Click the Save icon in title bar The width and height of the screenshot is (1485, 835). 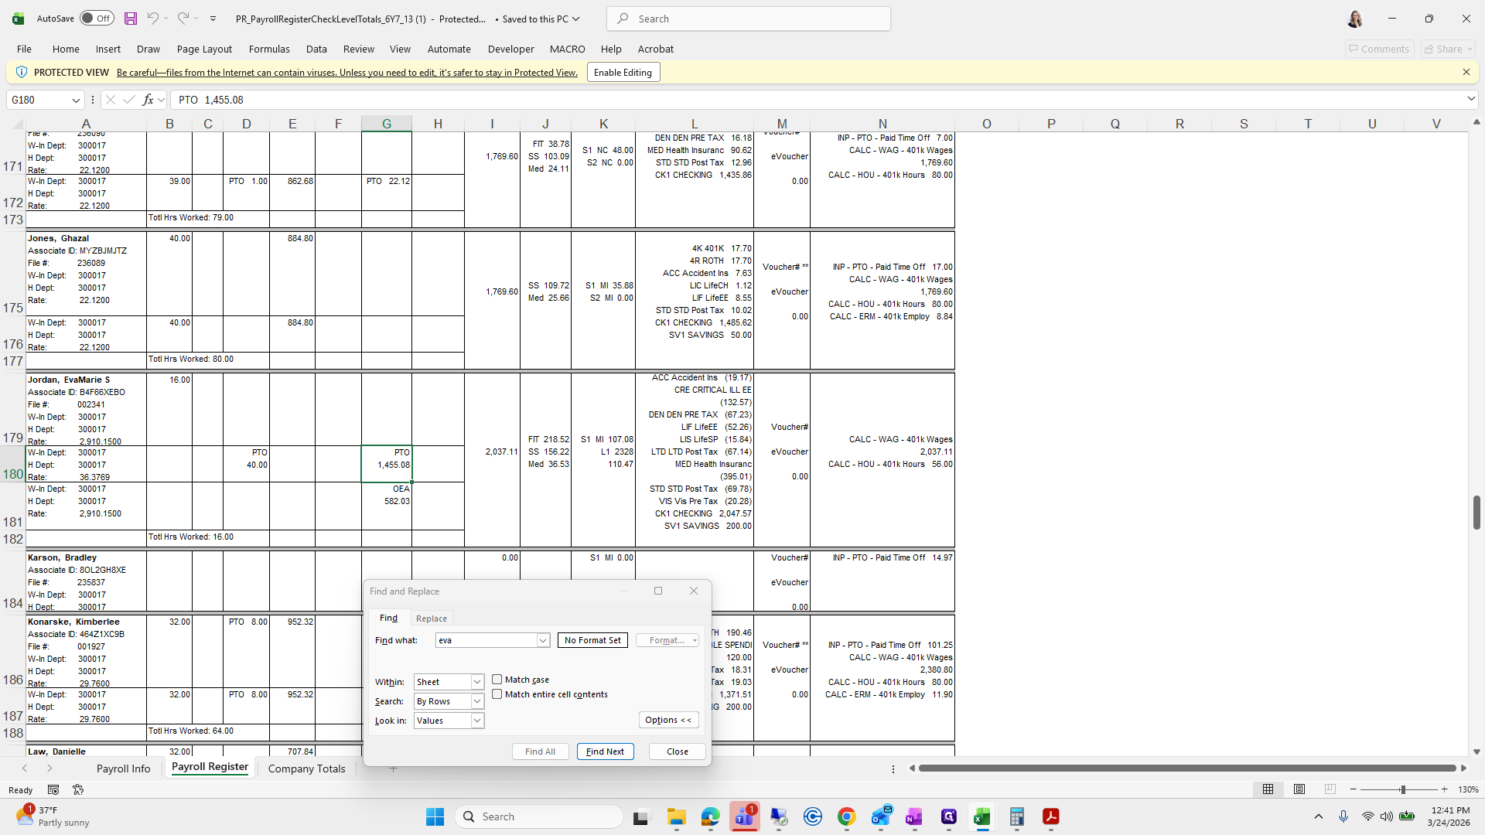[x=131, y=19]
